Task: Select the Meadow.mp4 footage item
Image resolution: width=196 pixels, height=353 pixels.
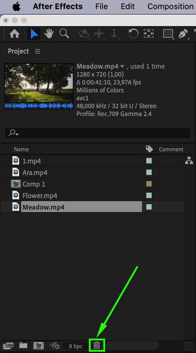Action: [81, 207]
